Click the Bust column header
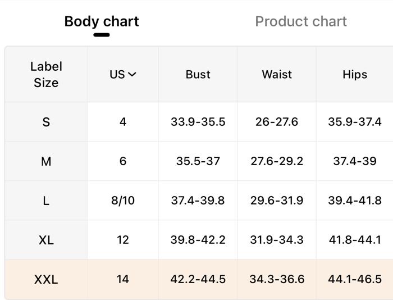This screenshot has width=393, height=300. (x=198, y=74)
